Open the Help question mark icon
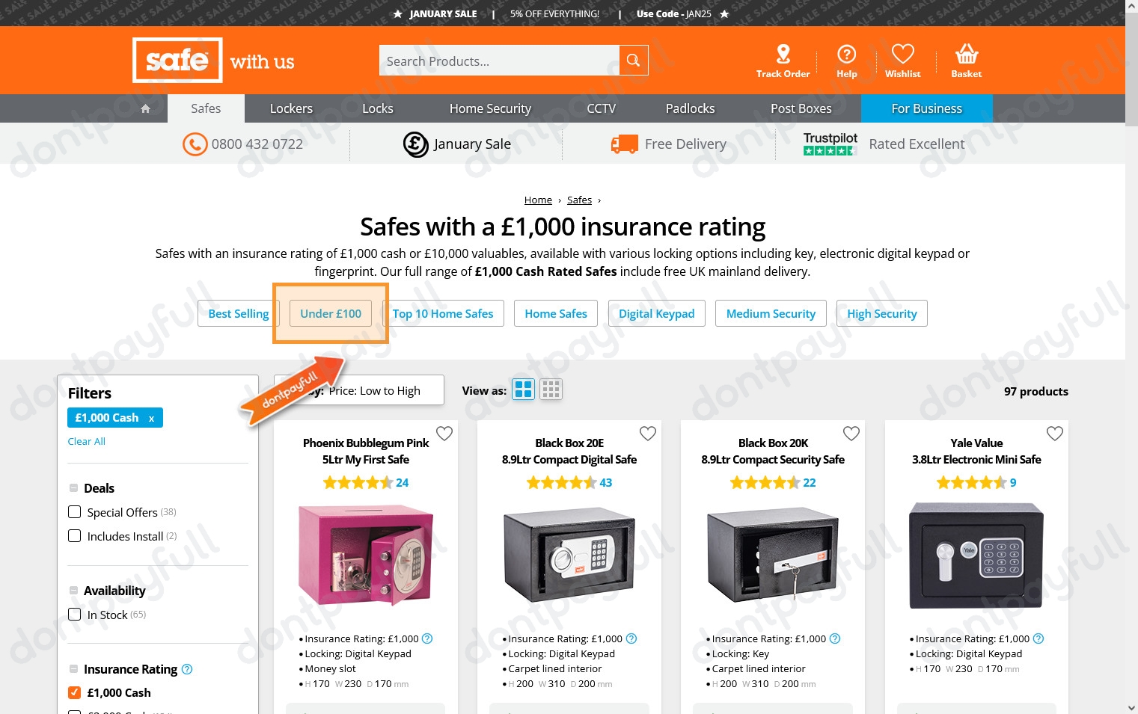The height and width of the screenshot is (714, 1138). [846, 54]
